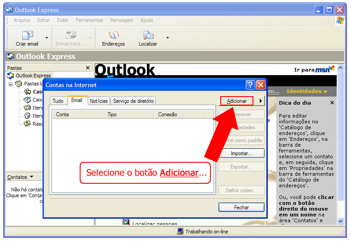Switch to the Serviço de diretório tab
The image size is (351, 241).
click(133, 101)
